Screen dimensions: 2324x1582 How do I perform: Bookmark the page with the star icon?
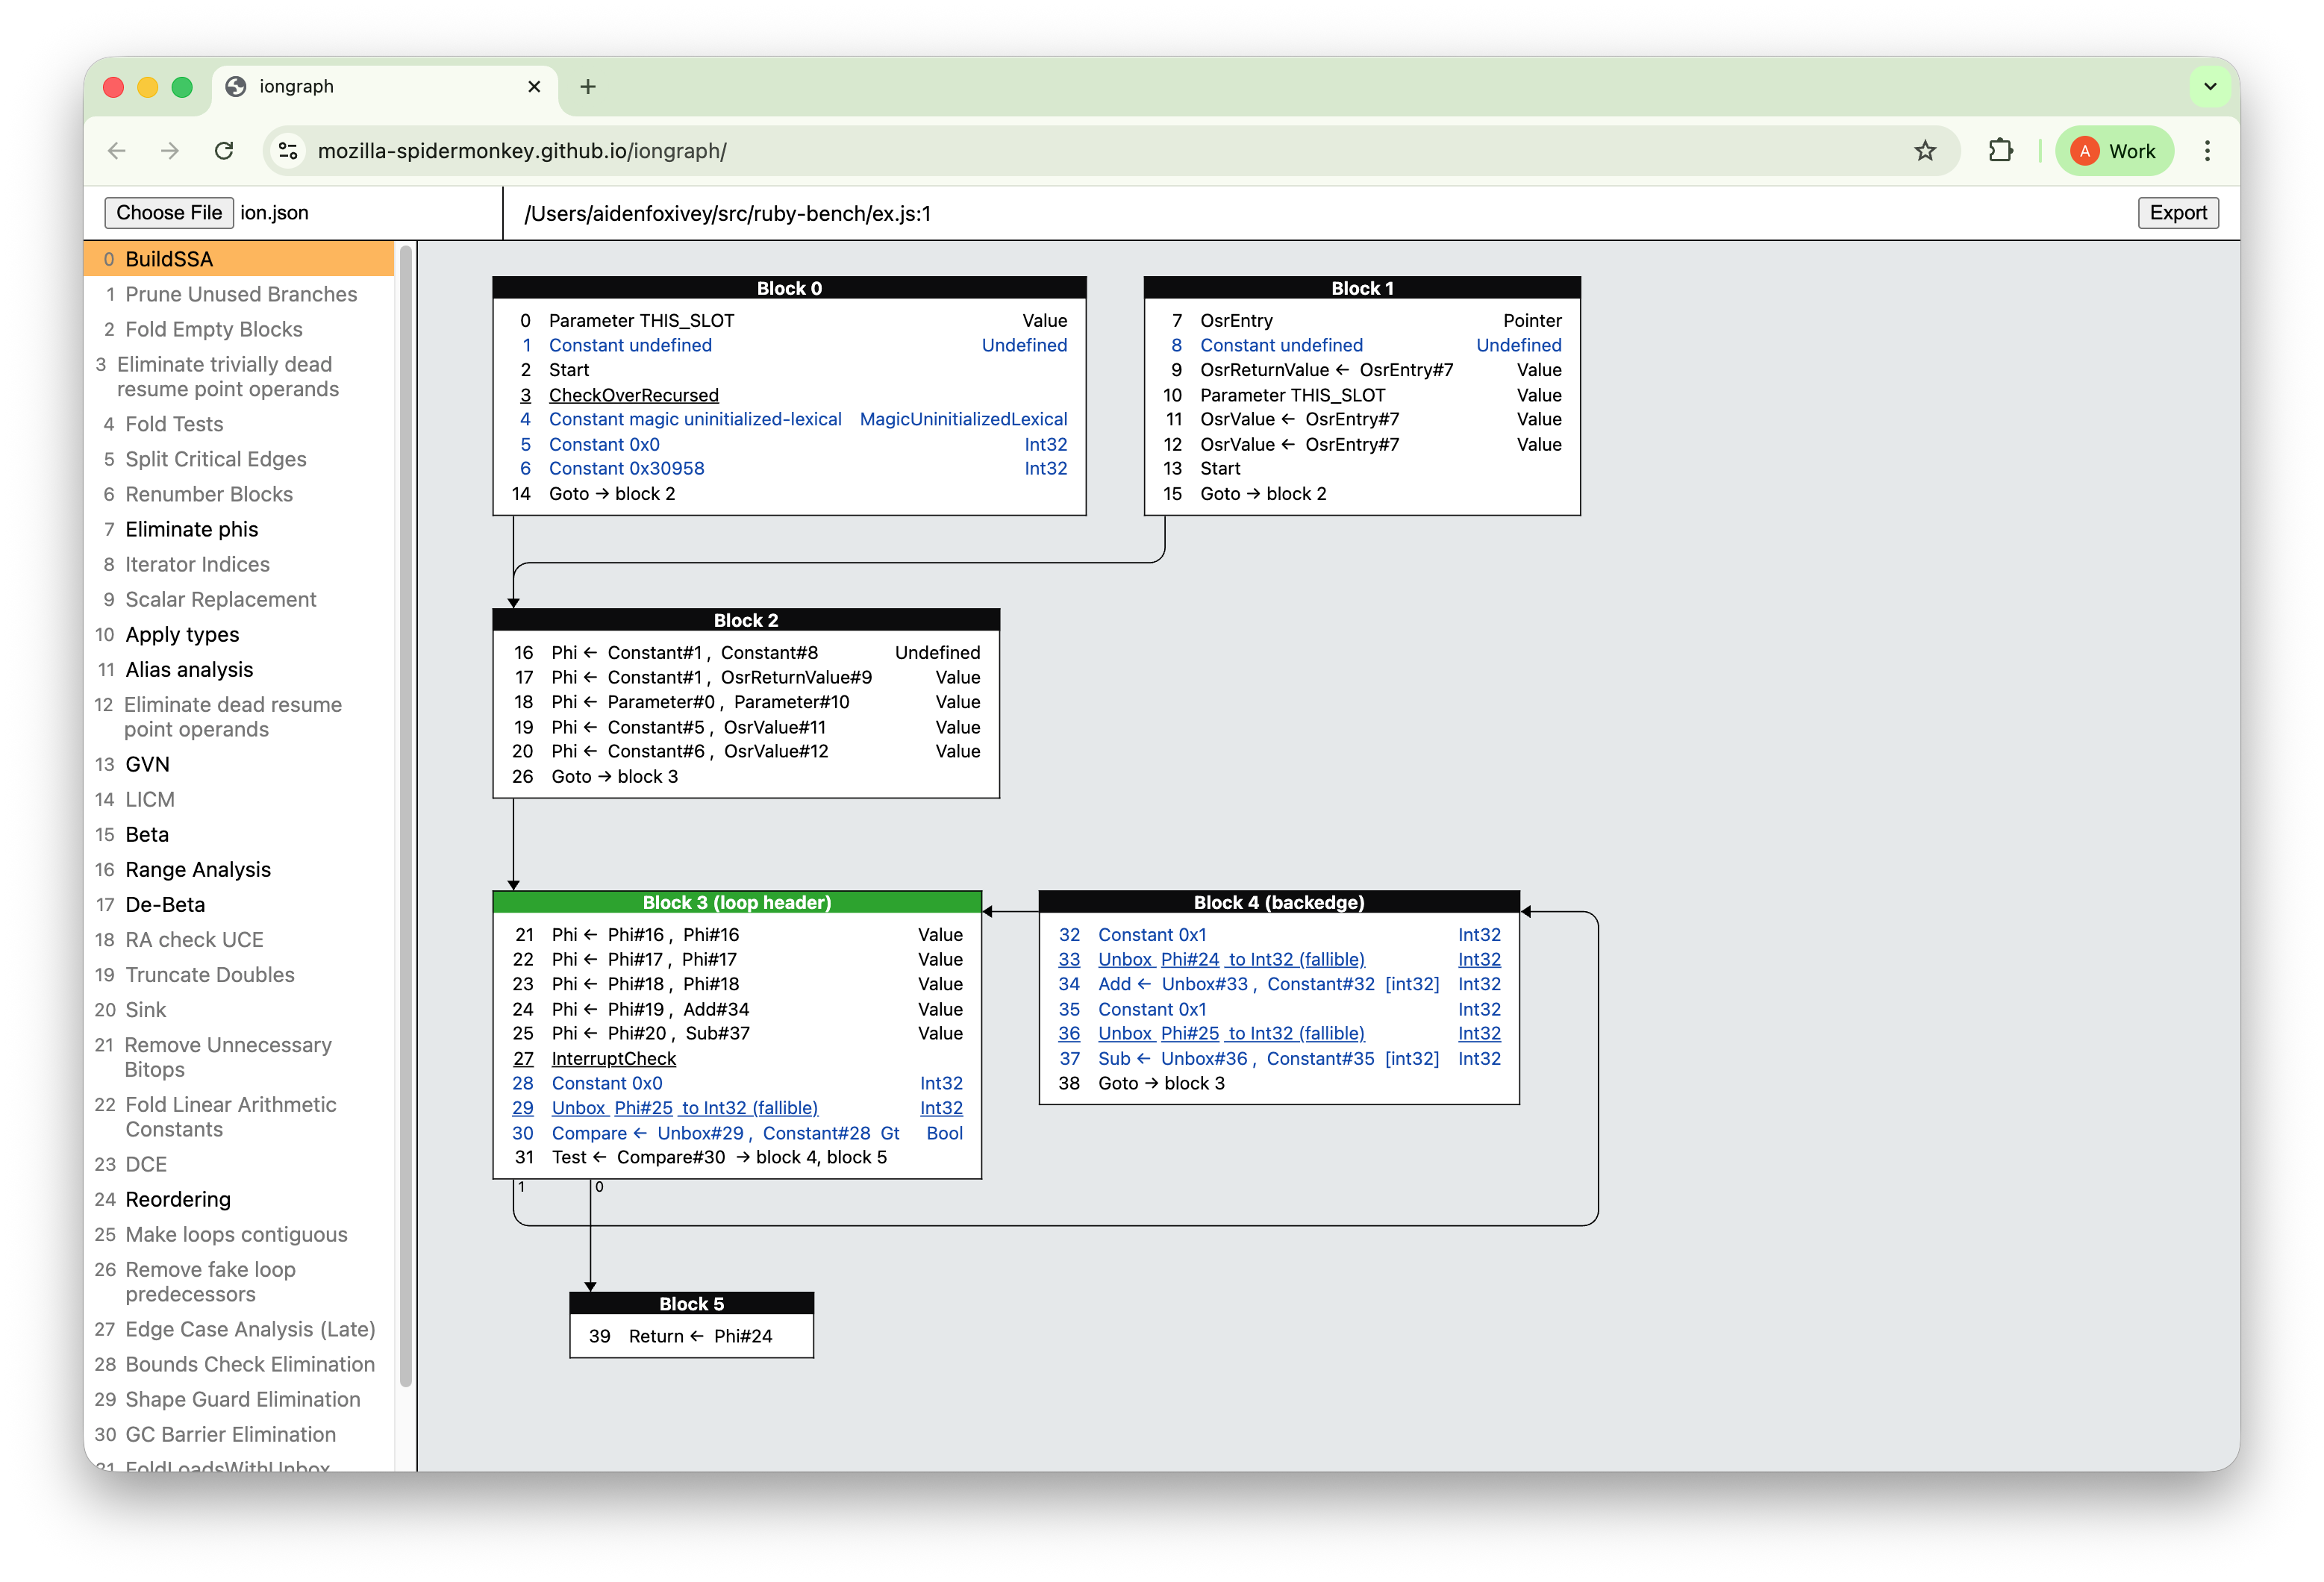[x=1925, y=150]
